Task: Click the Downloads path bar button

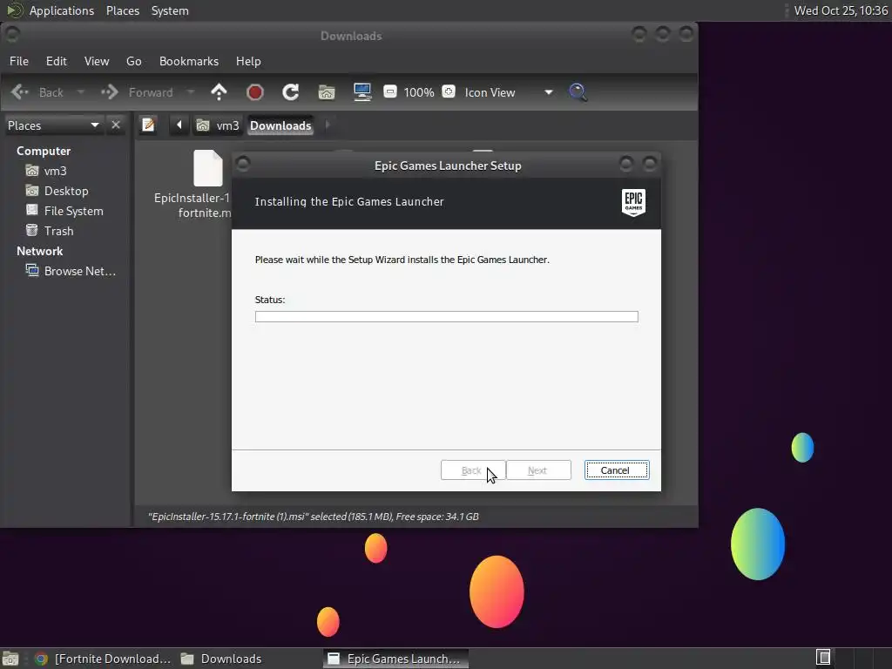Action: point(280,125)
